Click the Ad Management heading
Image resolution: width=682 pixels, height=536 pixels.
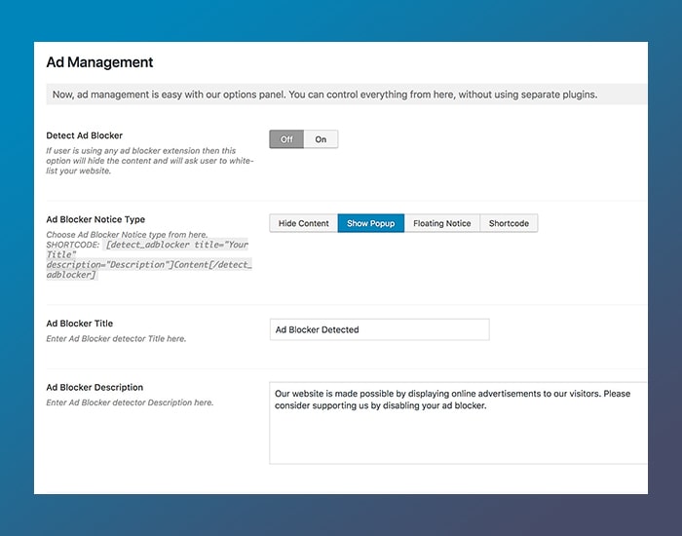coord(99,62)
